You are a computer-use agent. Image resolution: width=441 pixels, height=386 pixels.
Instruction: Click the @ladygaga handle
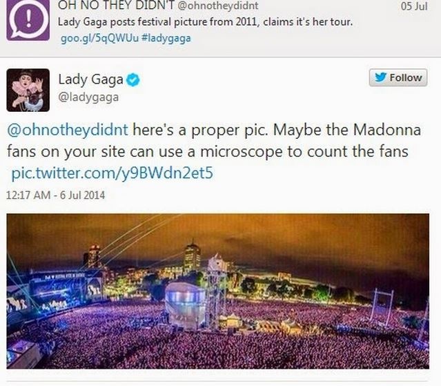coord(88,97)
